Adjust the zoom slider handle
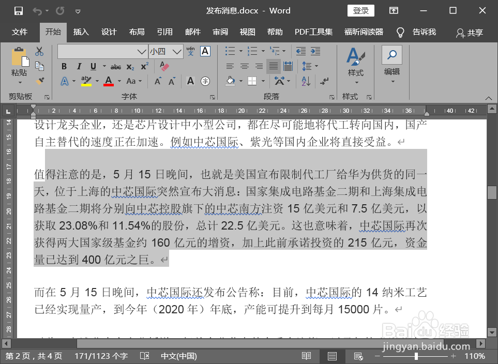The image size is (498, 364). (416, 356)
